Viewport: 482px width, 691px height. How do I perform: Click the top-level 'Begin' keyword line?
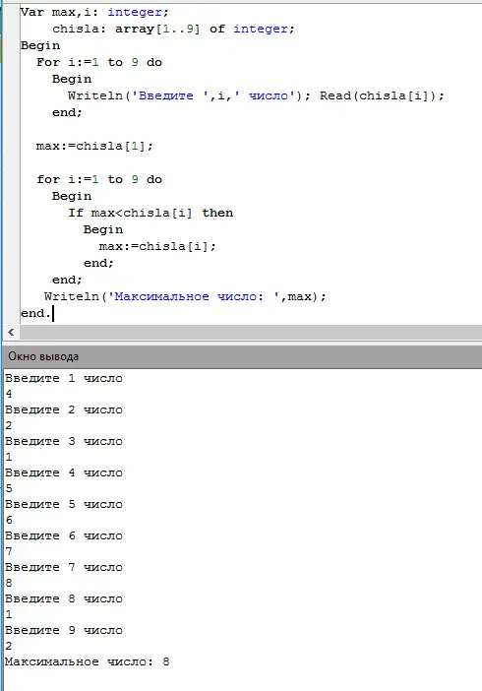click(40, 45)
